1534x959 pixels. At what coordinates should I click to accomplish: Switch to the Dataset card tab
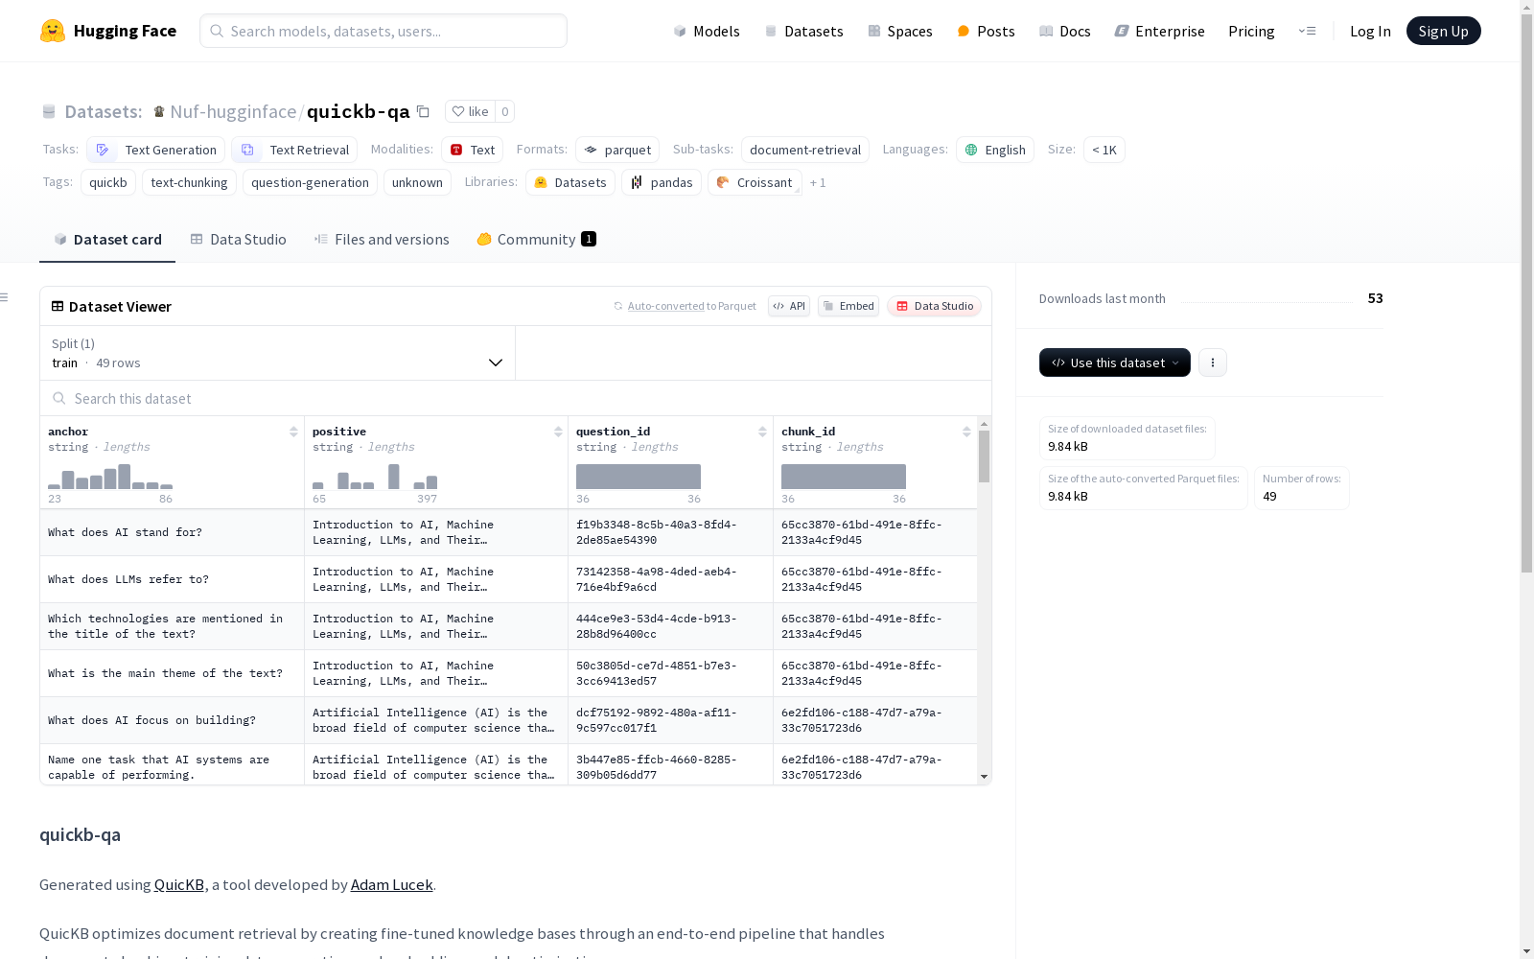tap(107, 240)
